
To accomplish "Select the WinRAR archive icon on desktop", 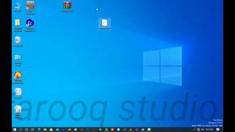I will [68, 7].
